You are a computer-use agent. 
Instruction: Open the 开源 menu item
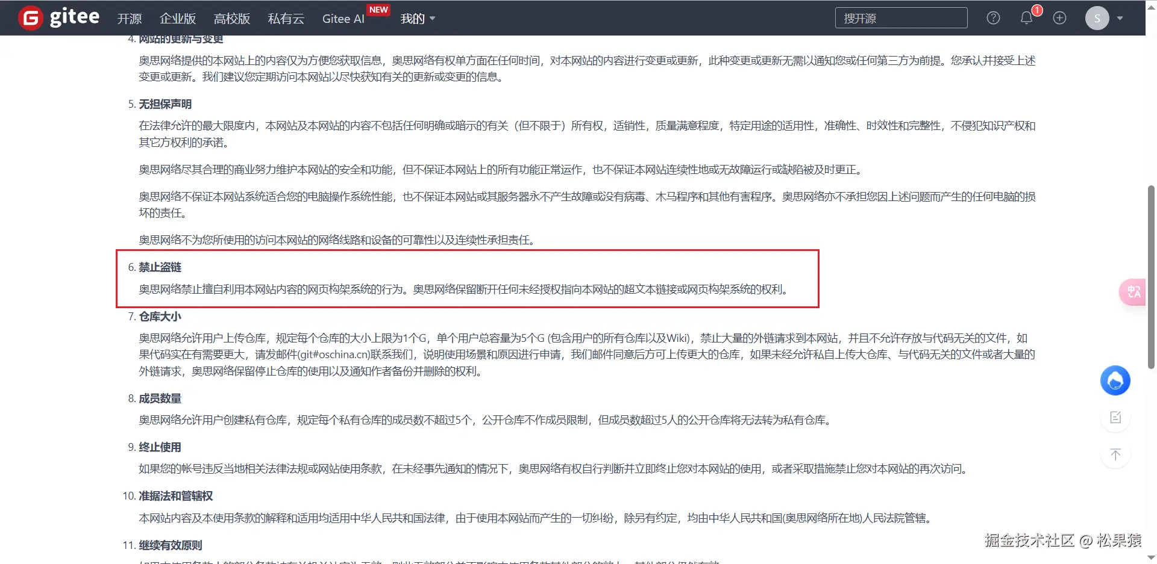[x=130, y=19]
